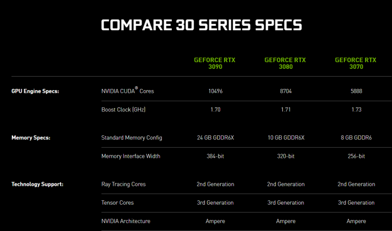The width and height of the screenshot is (392, 231).
Task: Click the Memory Specs section label
Action: (31, 137)
